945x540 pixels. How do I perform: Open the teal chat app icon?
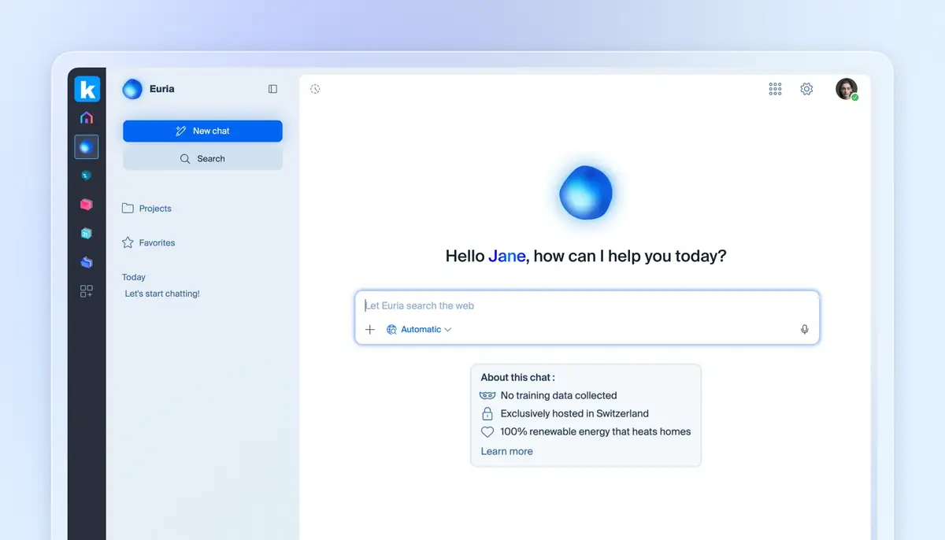coord(87,176)
